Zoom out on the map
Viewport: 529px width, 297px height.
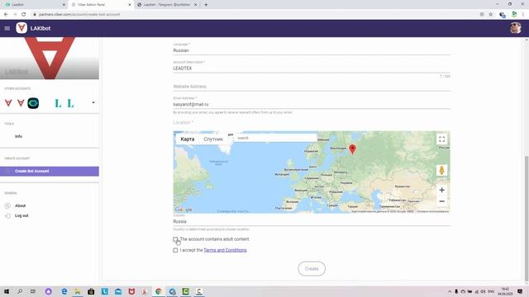pyautogui.click(x=441, y=201)
